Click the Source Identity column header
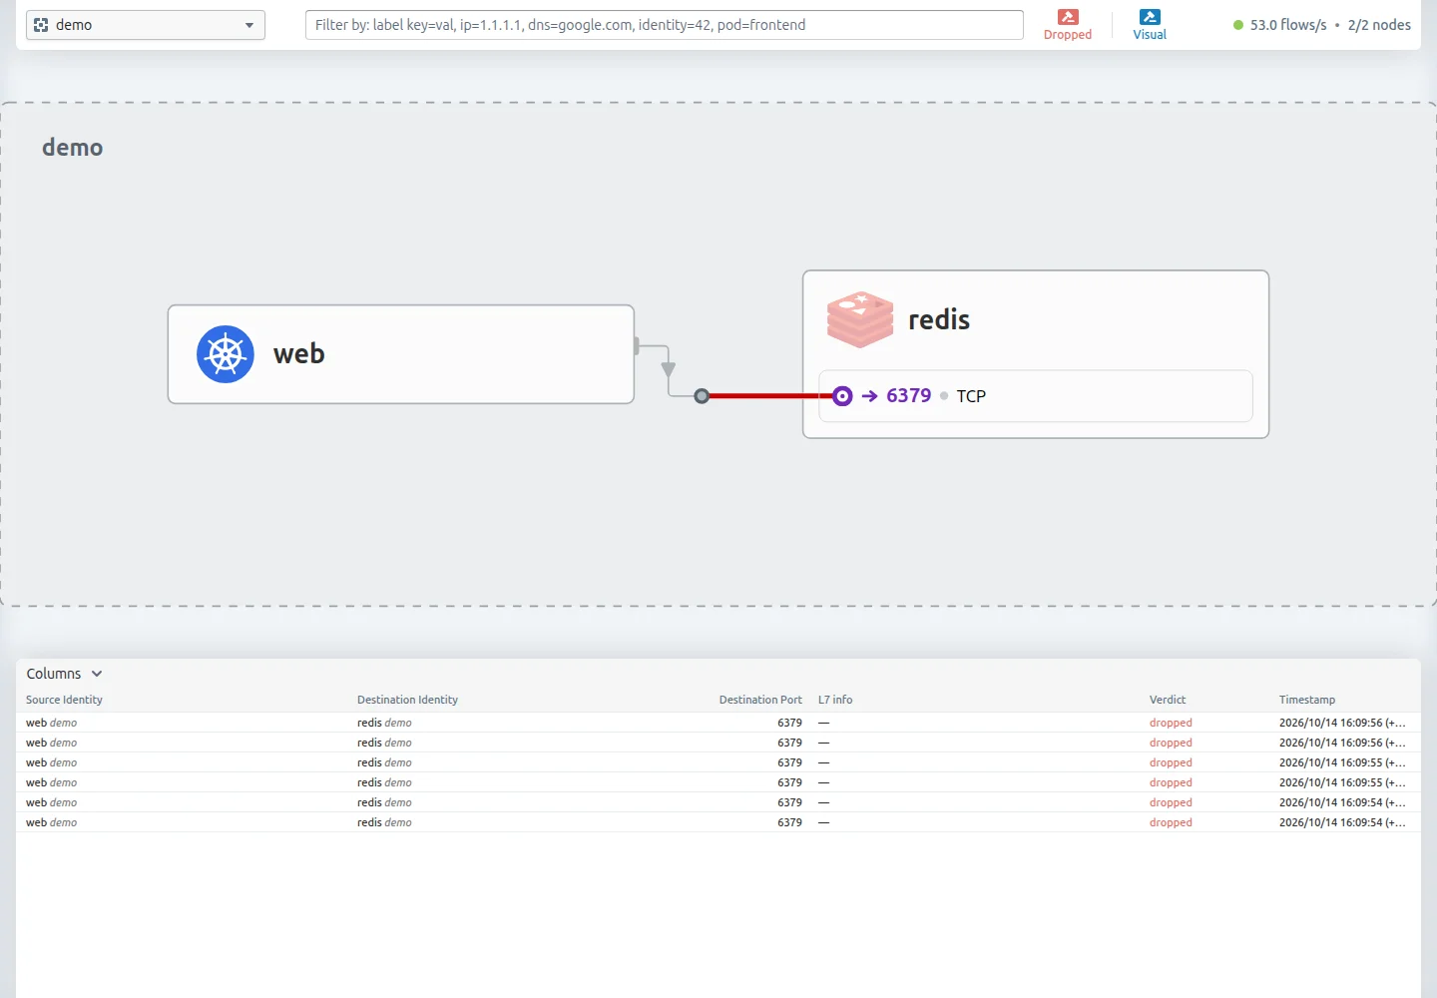 pyautogui.click(x=64, y=700)
